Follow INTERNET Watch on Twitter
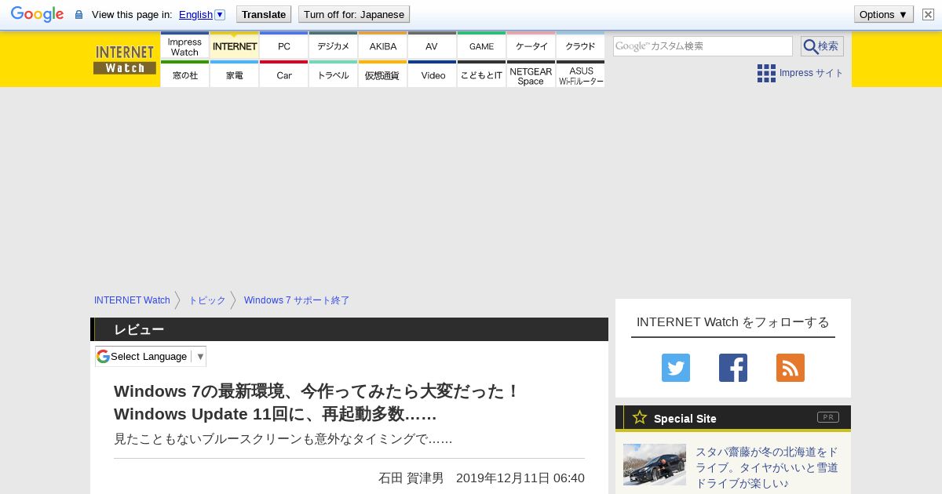The height and width of the screenshot is (494, 942). (x=676, y=368)
